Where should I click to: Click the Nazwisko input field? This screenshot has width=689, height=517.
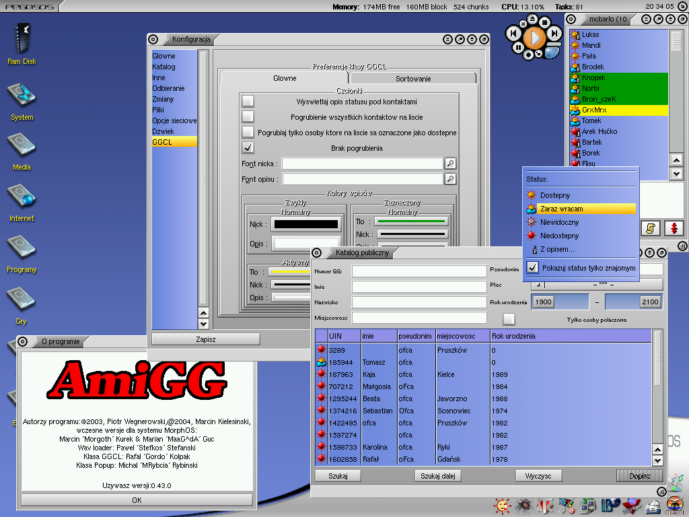pos(419,302)
